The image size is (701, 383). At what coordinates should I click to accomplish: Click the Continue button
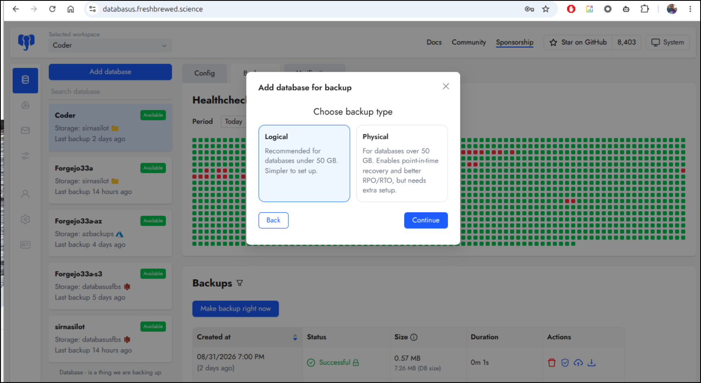[x=426, y=220]
